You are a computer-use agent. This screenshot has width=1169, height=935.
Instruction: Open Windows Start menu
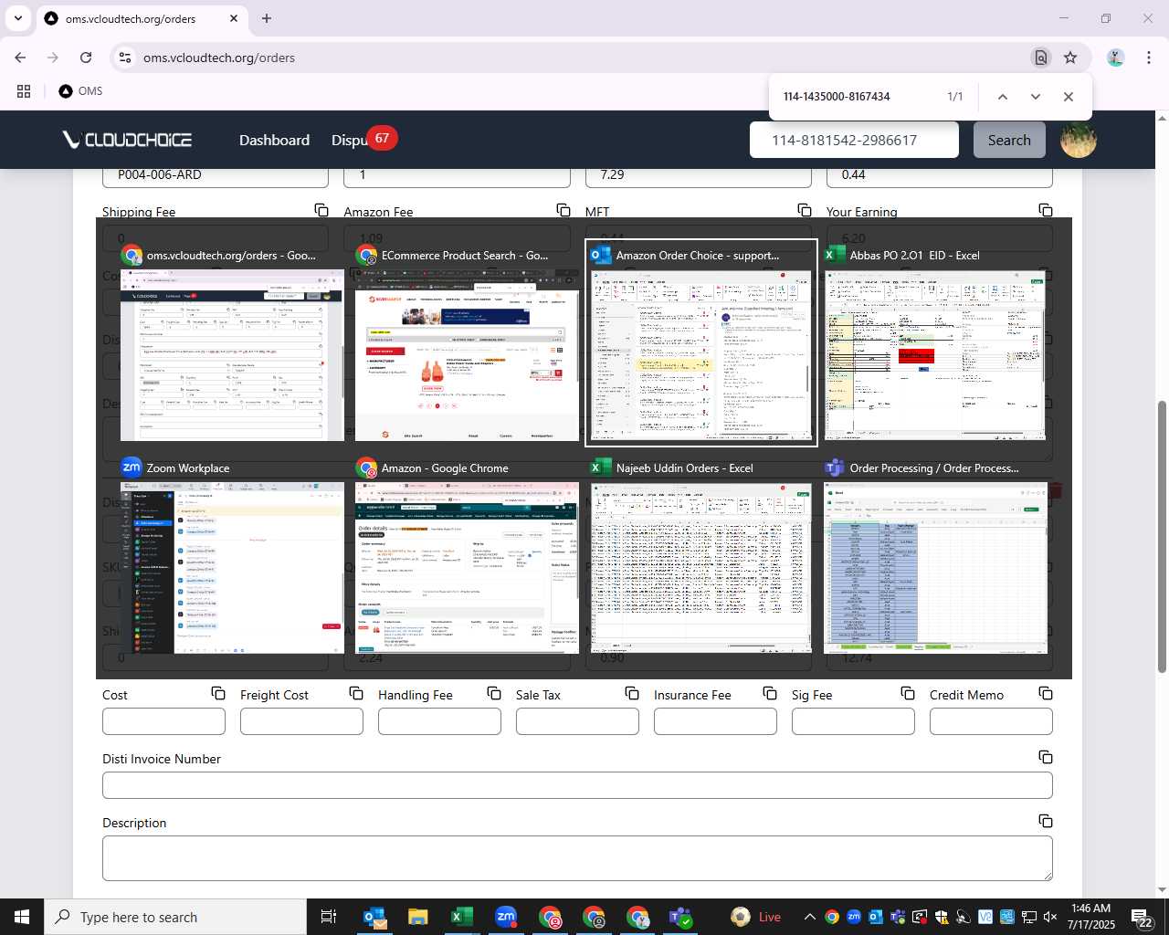pyautogui.click(x=22, y=917)
